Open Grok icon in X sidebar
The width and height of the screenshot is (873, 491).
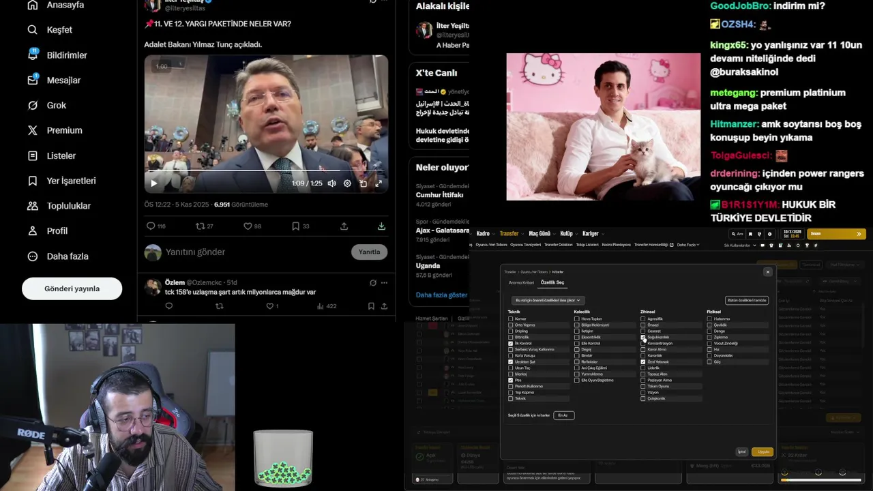click(32, 105)
